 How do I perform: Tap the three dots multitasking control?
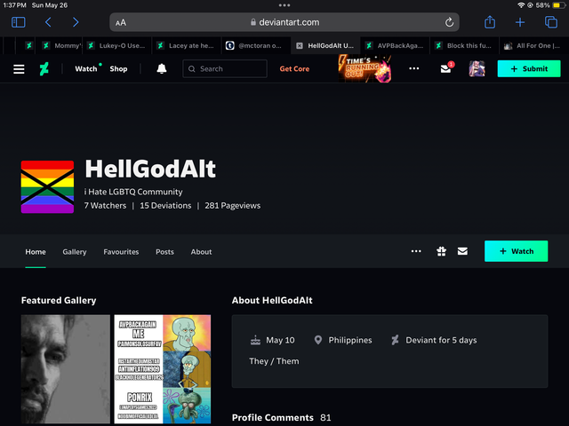click(284, 5)
